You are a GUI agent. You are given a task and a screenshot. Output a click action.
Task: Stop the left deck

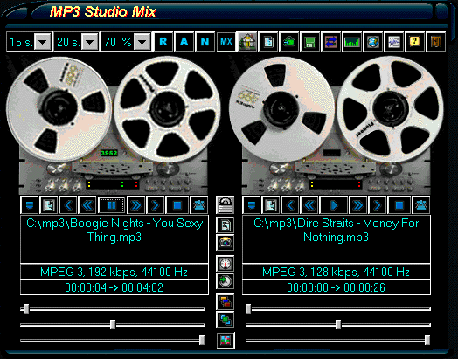coord(177,205)
